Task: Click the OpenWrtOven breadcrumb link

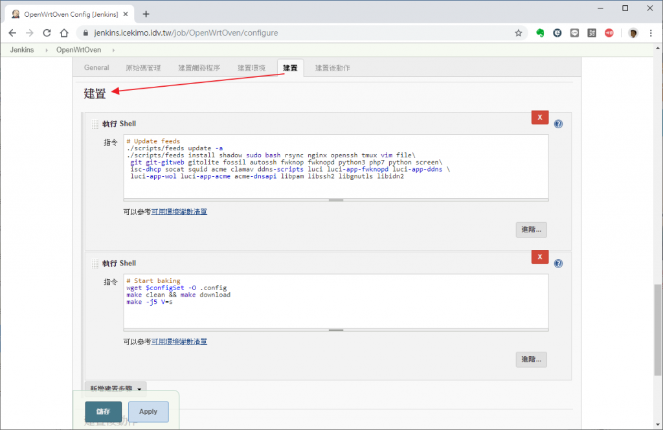Action: click(x=78, y=50)
